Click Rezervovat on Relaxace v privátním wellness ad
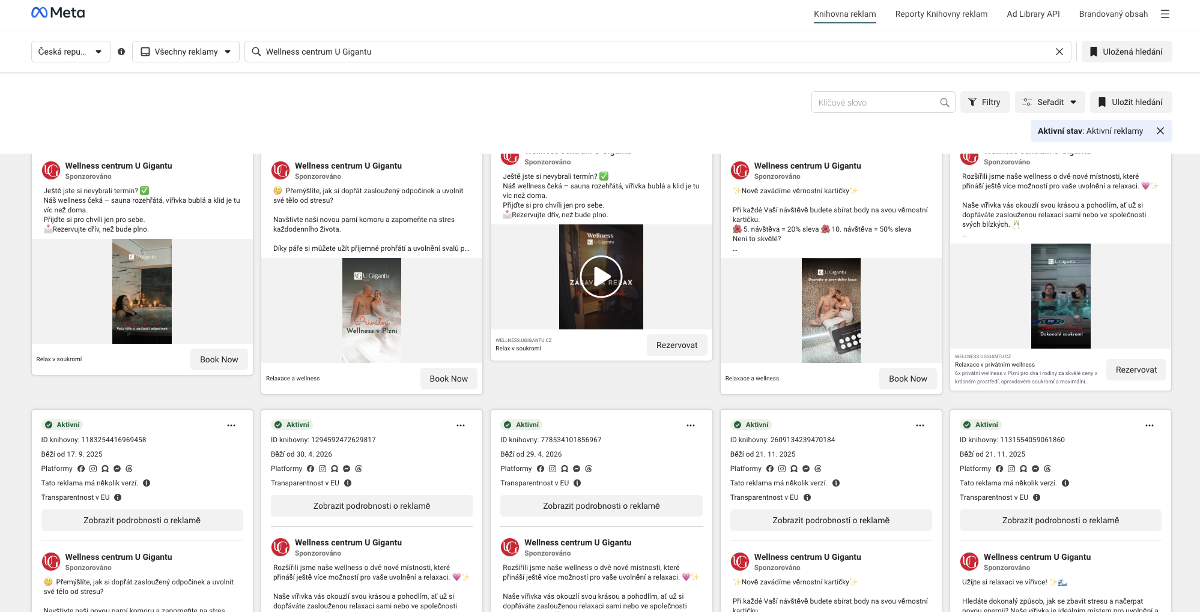 1136,370
